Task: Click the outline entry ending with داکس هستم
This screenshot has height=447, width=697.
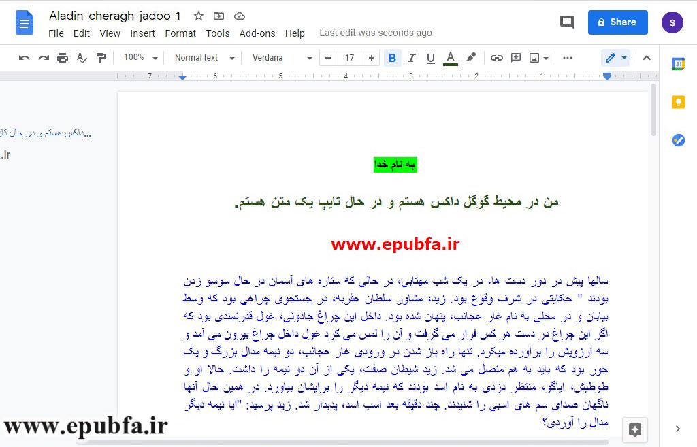Action: pos(46,133)
